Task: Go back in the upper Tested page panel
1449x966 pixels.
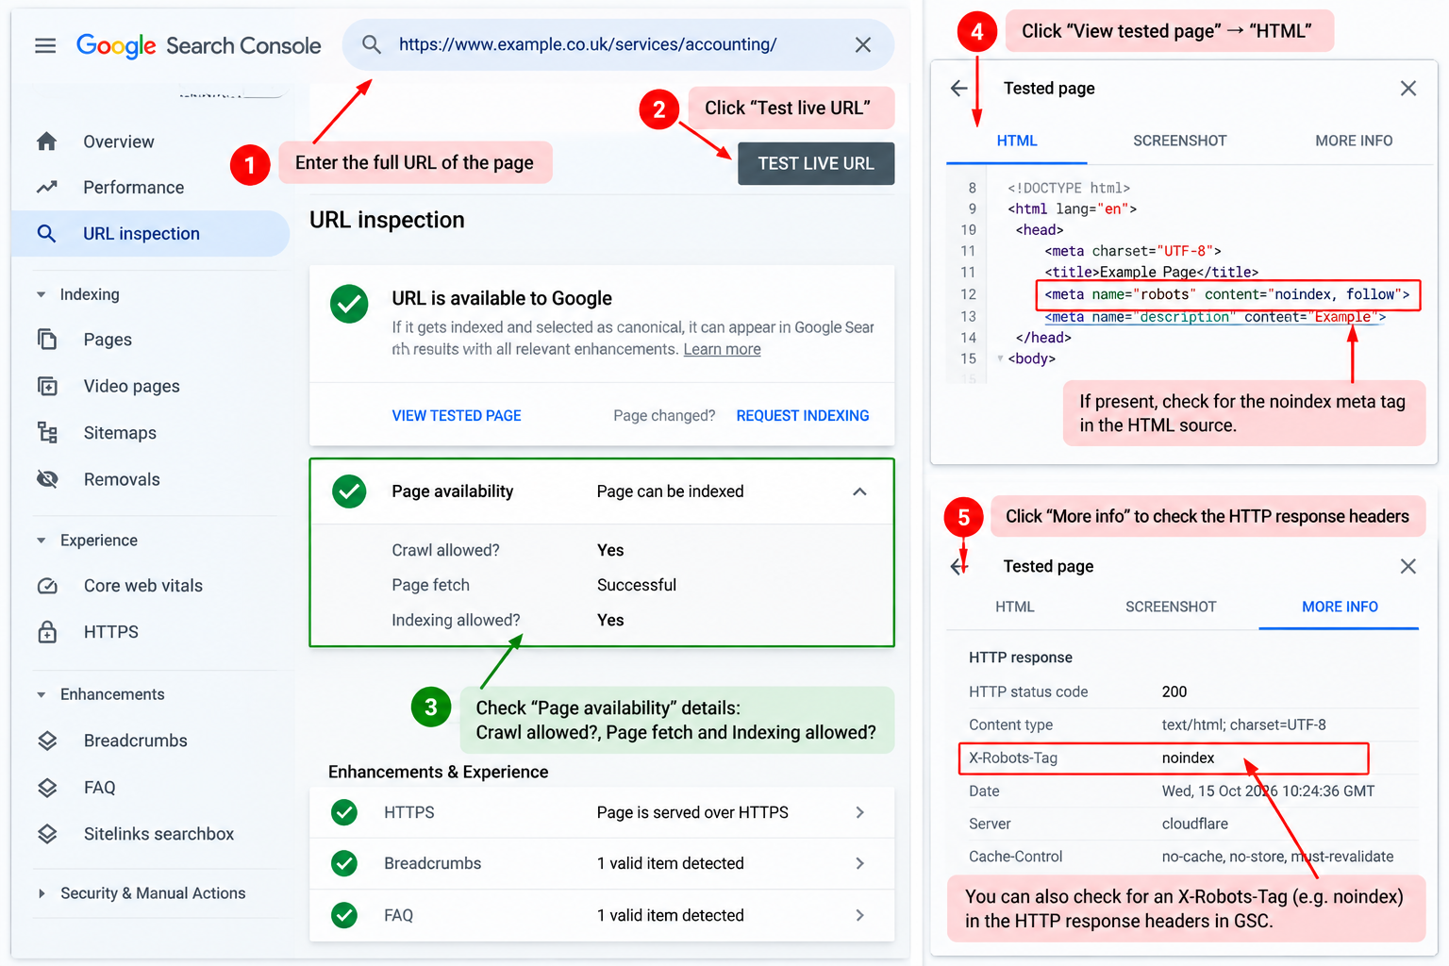Action: (x=959, y=88)
